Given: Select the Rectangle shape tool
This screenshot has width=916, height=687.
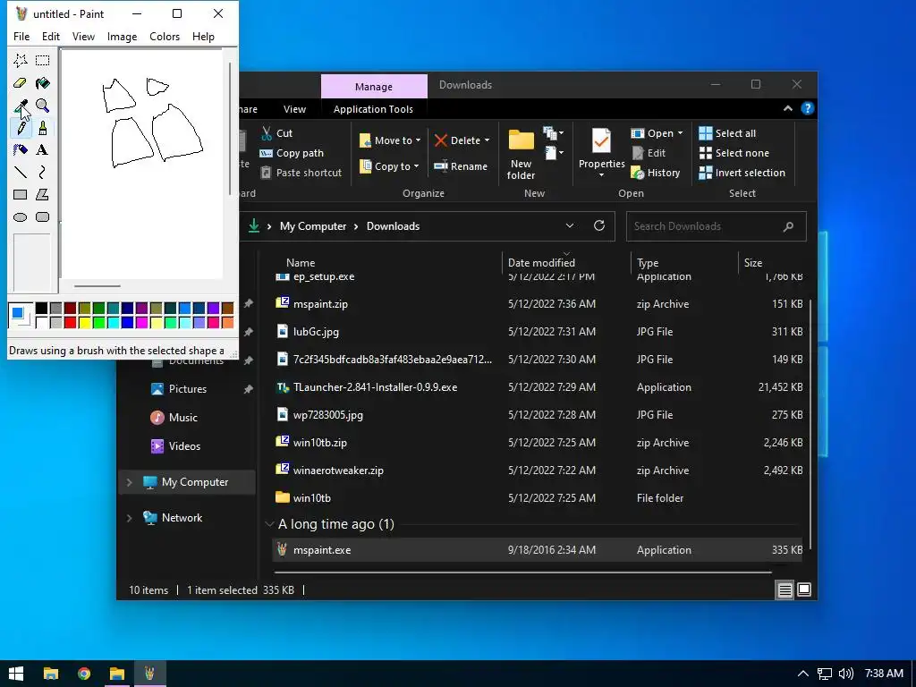Looking at the screenshot, I should point(21,194).
